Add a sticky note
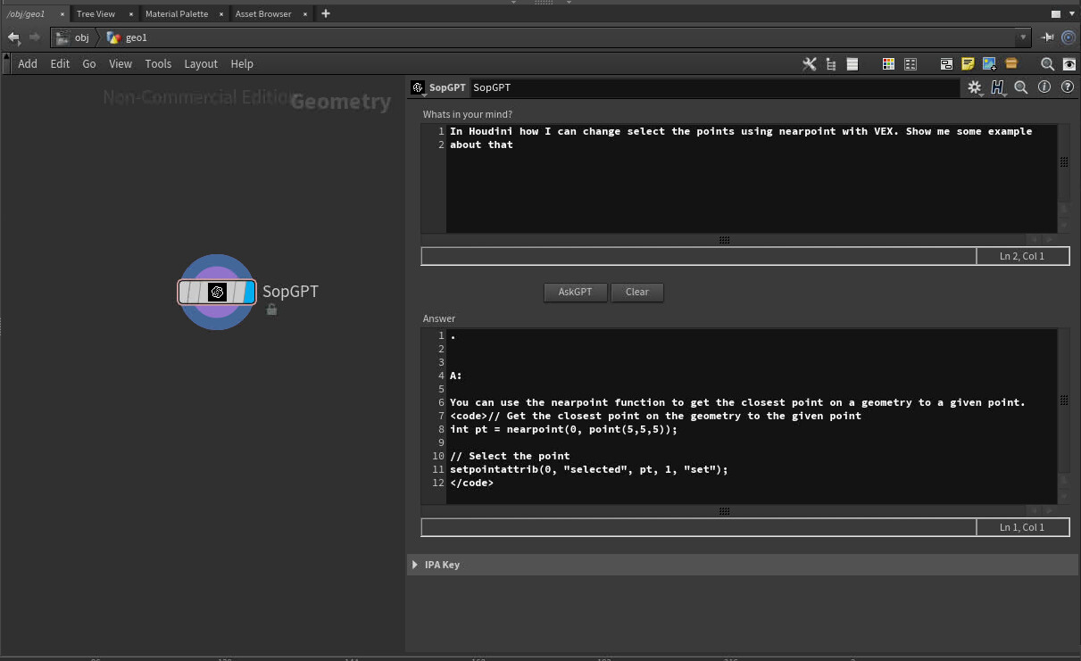 (968, 64)
